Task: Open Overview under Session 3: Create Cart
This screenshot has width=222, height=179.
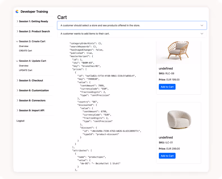Action: [x=24, y=46]
